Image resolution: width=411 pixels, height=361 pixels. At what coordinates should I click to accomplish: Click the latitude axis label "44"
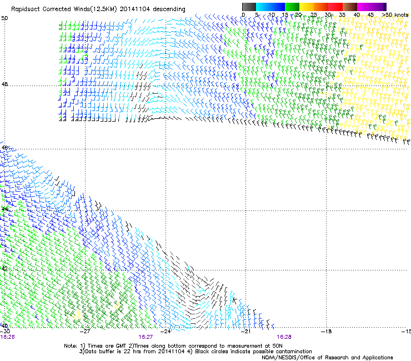(4, 209)
